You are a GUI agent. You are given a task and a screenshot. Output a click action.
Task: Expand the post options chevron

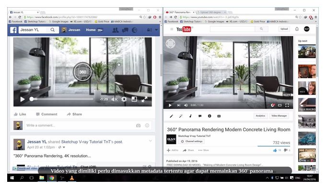tap(151, 141)
